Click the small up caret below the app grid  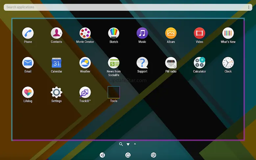[x=135, y=144]
